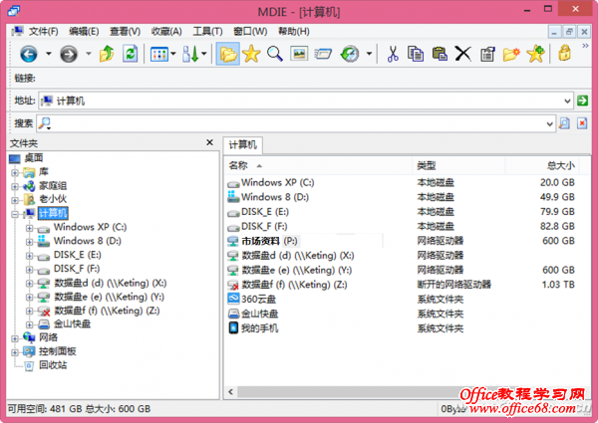Select the 计算机 tab
Viewport: 598px width, 423px height.
point(243,144)
